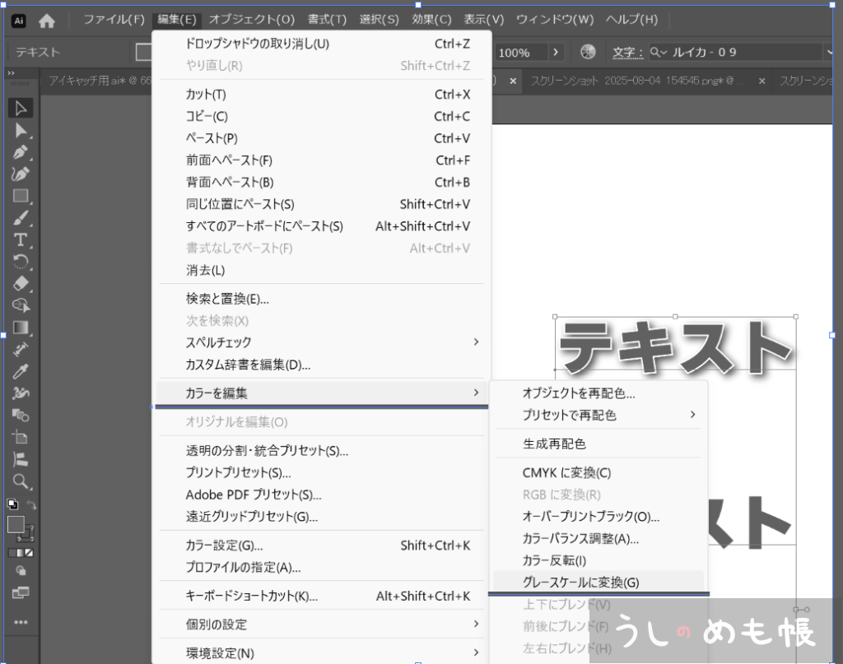The width and height of the screenshot is (843, 664).
Task: Click the font name search field
Action: tap(741, 53)
